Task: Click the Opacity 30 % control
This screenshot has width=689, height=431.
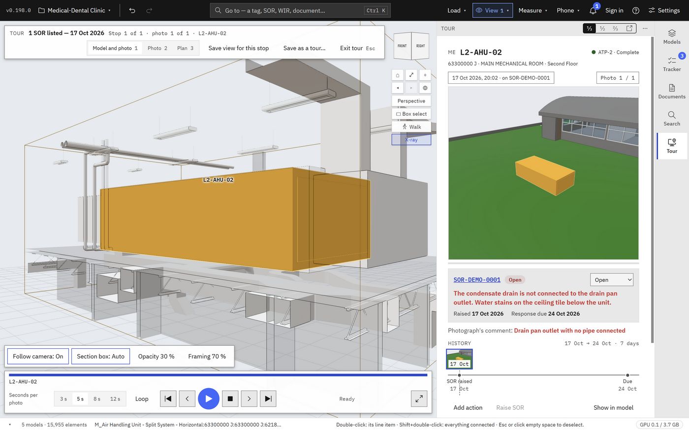Action: (x=157, y=357)
